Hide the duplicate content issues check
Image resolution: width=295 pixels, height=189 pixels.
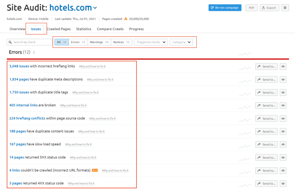tap(283, 131)
